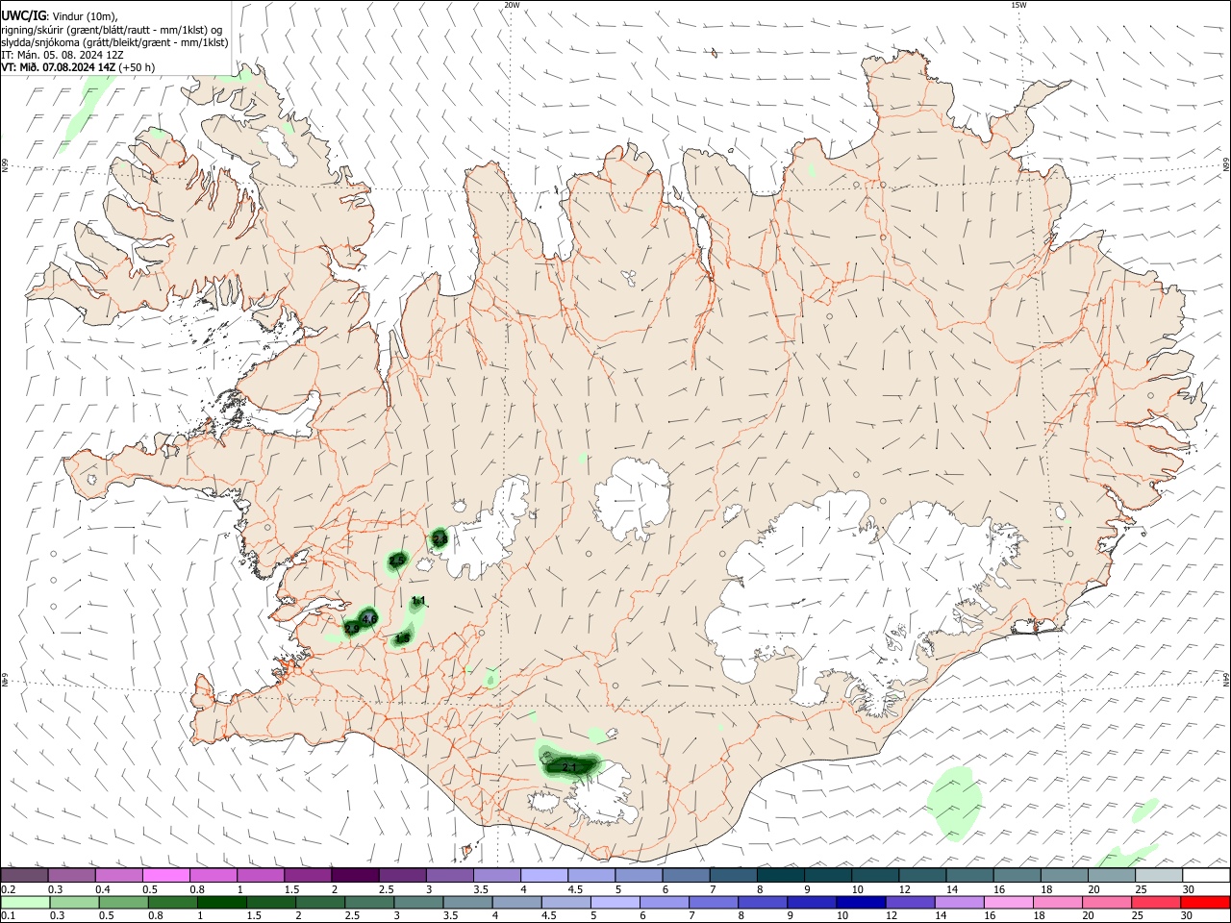Click the light green 0.3 swatch, lower legend row
Screen dimensions: 1231x923
tap(72, 903)
